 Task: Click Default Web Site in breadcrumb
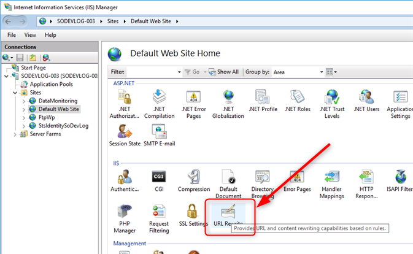(151, 21)
